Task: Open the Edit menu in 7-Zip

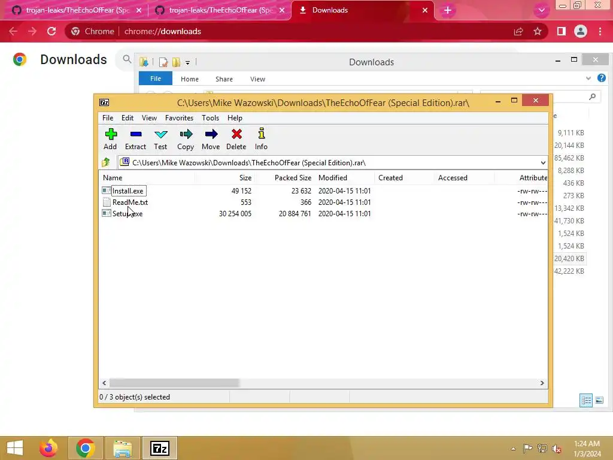Action: pyautogui.click(x=128, y=118)
